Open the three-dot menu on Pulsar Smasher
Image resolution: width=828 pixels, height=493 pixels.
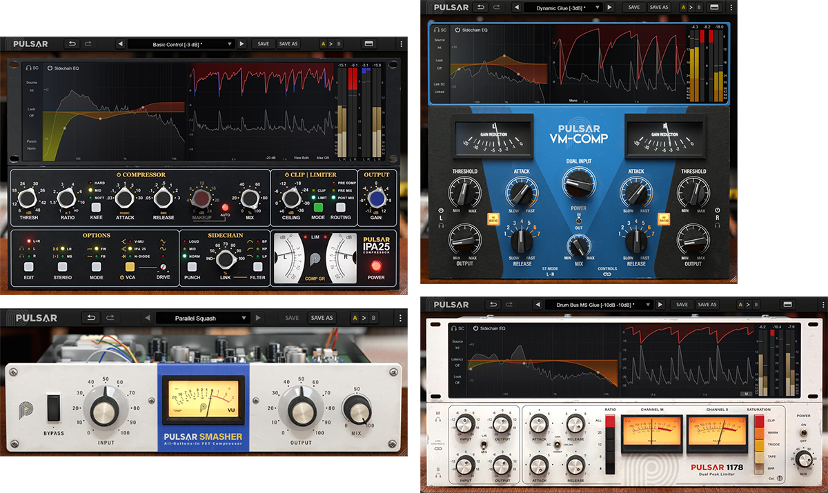tap(400, 317)
